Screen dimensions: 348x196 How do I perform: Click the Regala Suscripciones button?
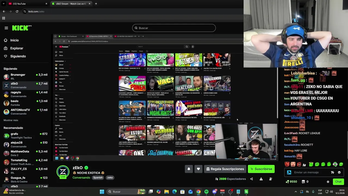[225, 169]
